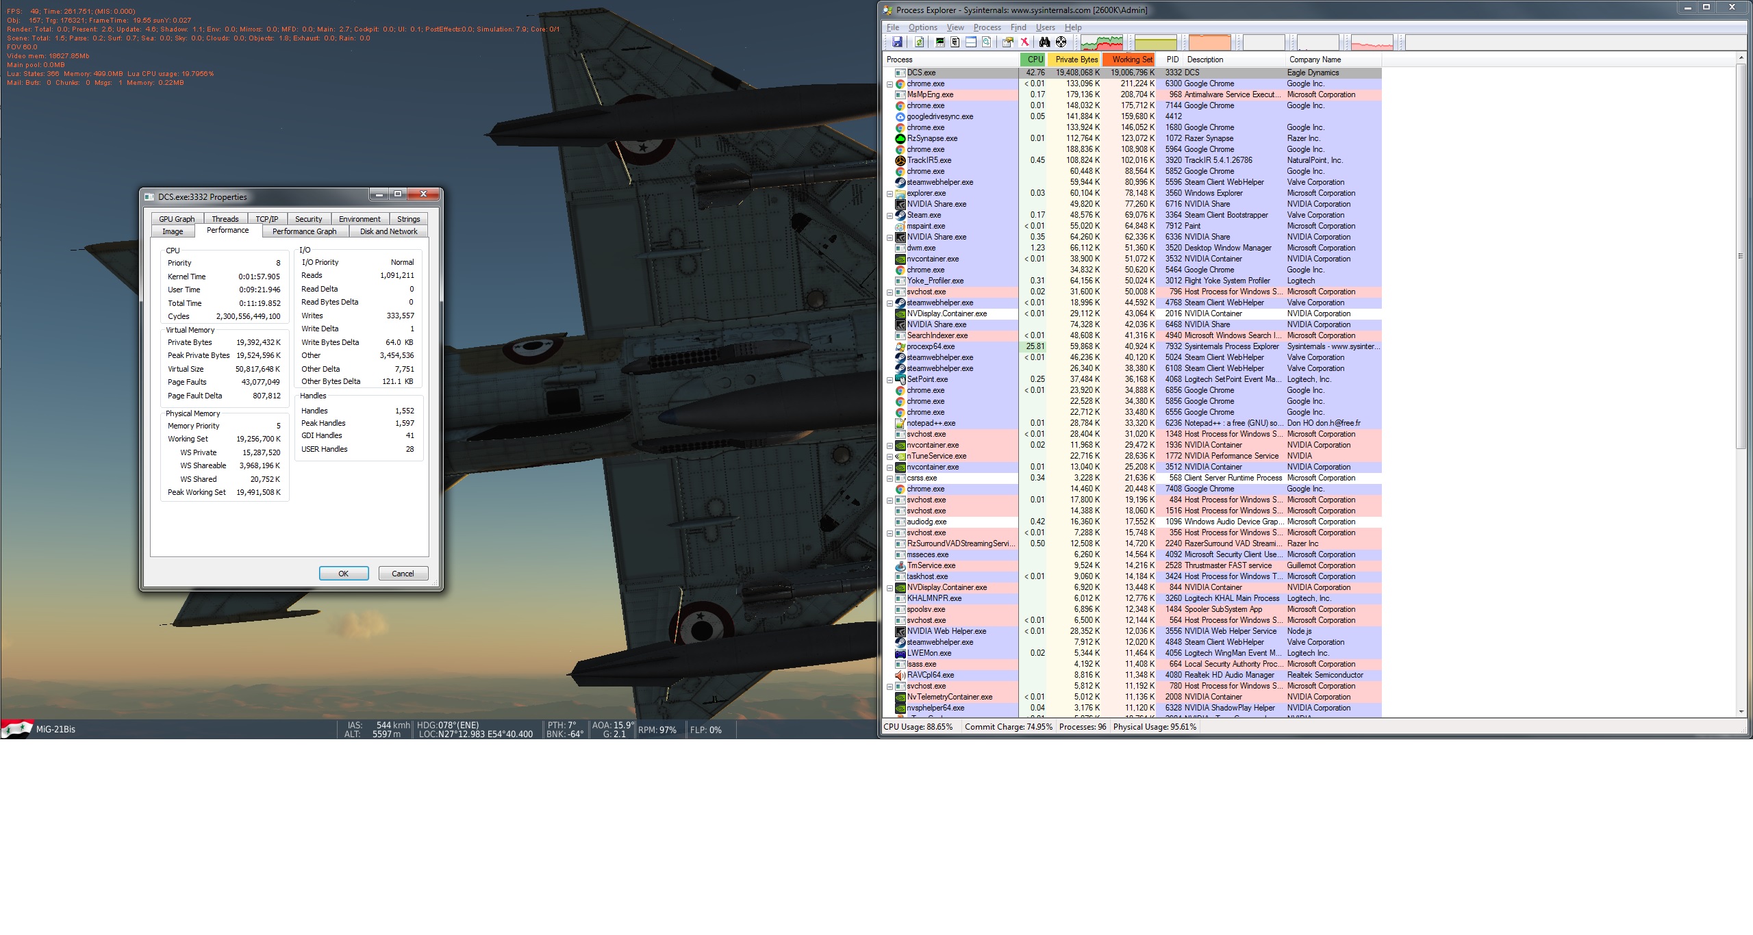Switch to the Disk and Network tab
1753x935 pixels.
[388, 231]
